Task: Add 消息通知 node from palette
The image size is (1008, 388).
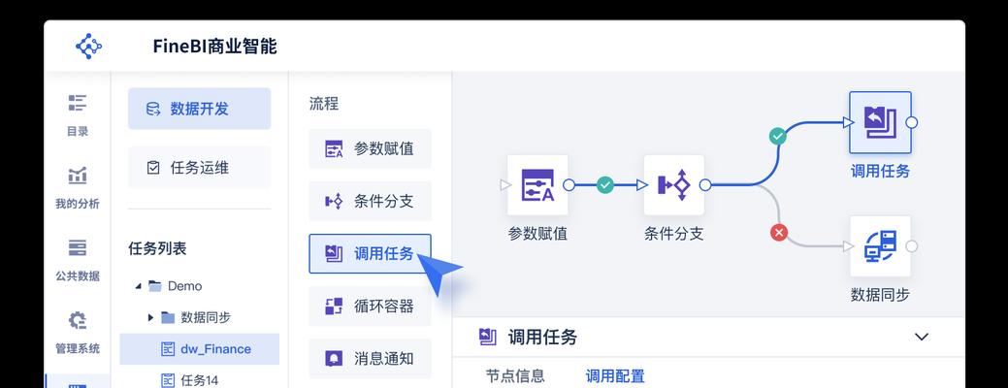Action: click(x=370, y=359)
